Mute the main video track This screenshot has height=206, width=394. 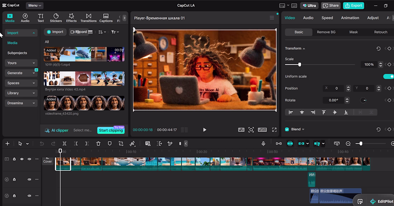(29, 159)
